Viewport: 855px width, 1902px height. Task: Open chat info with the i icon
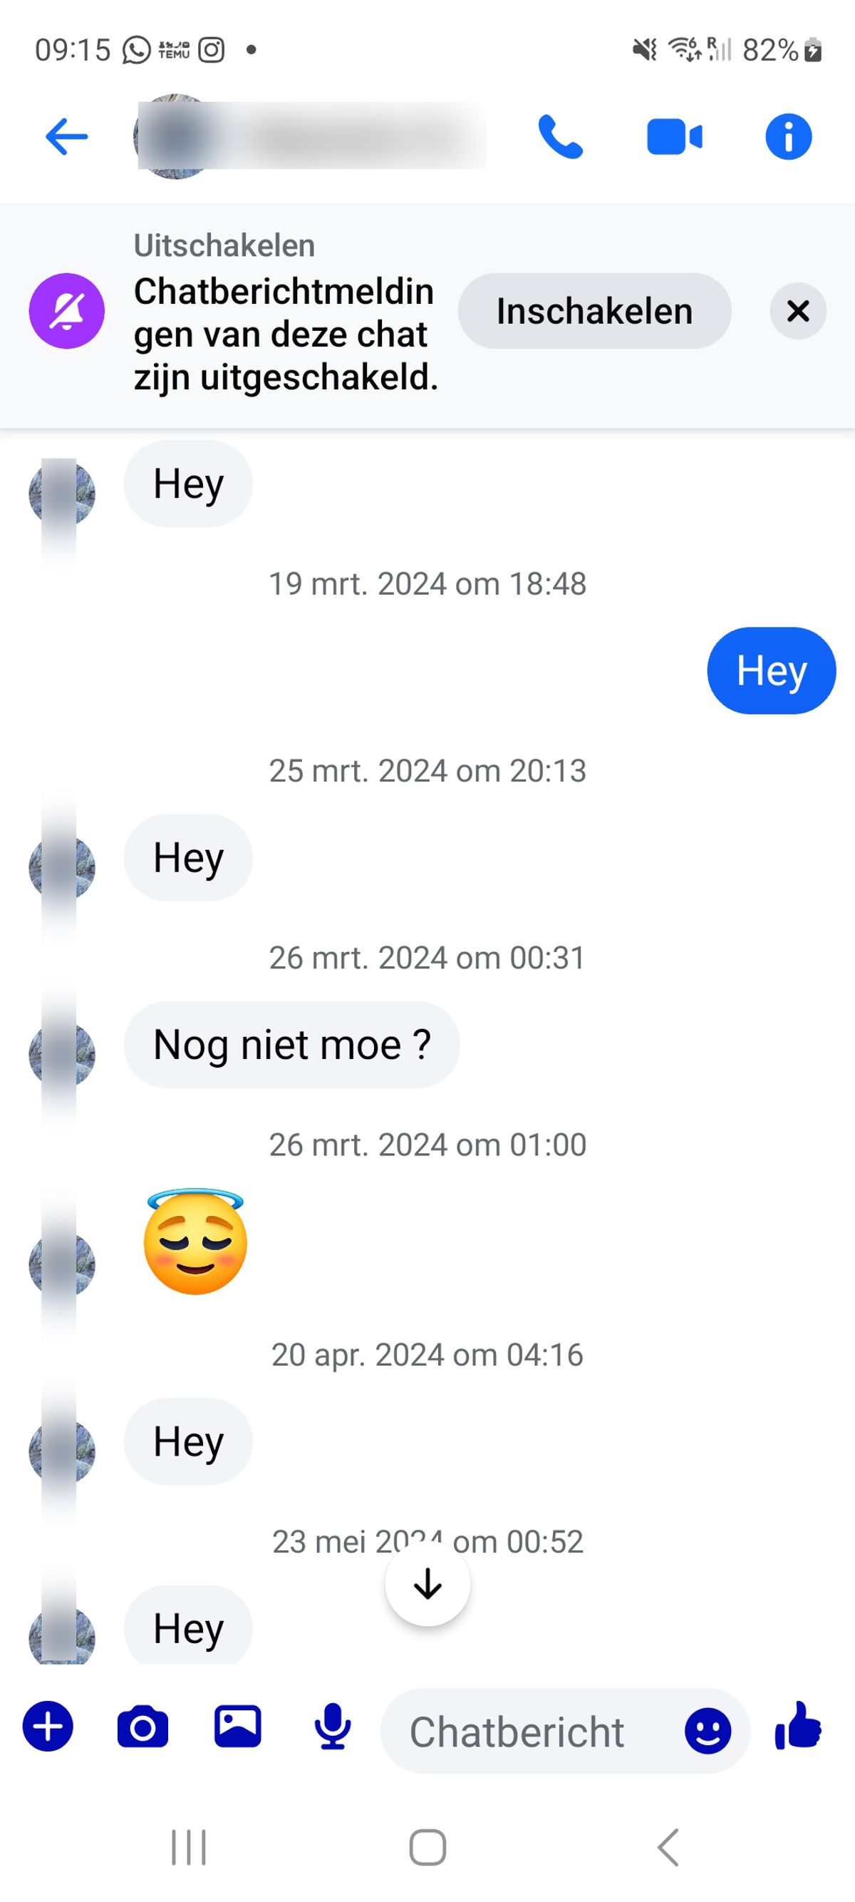tap(788, 137)
